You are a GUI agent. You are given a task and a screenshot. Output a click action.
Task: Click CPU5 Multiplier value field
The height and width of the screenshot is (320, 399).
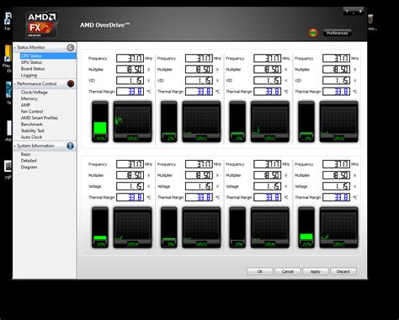pyautogui.click(x=199, y=175)
